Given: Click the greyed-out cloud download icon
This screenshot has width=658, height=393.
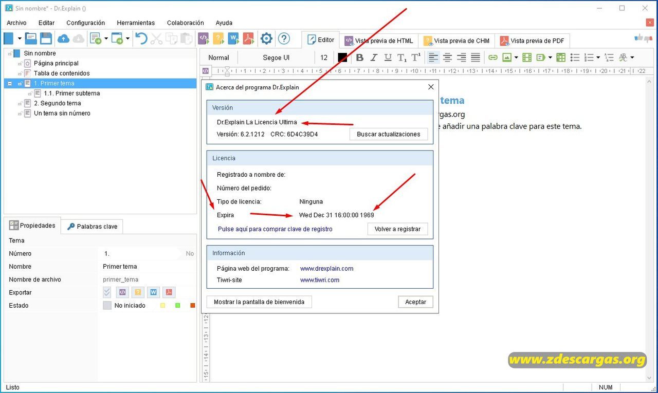Looking at the screenshot, I should pos(78,39).
